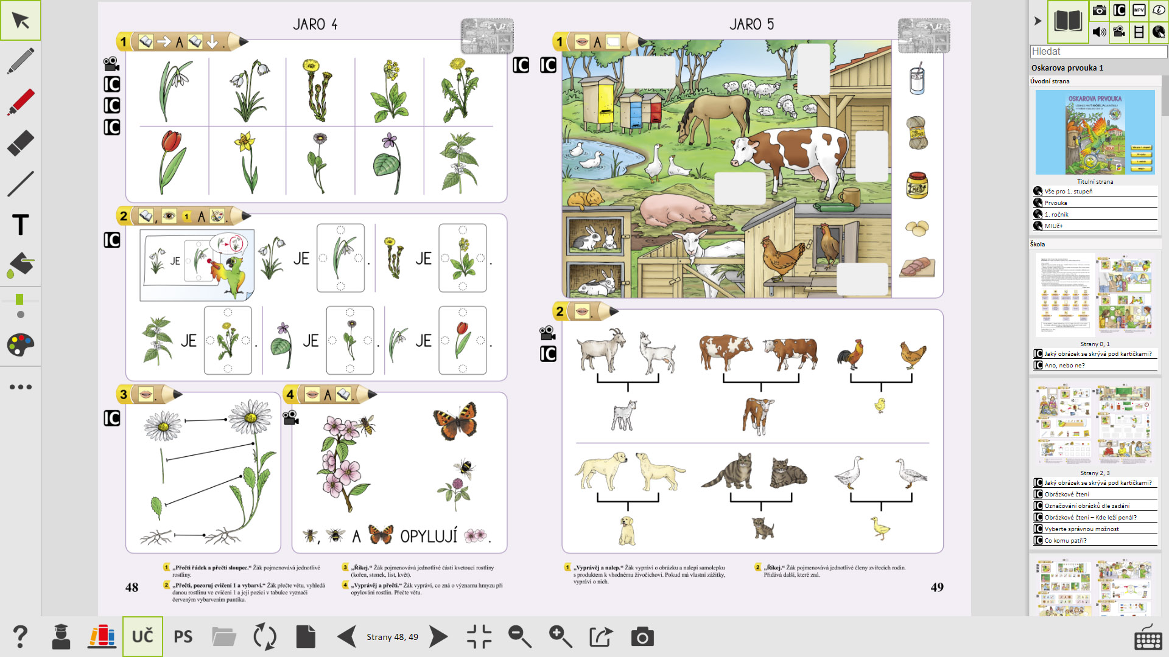1169x657 pixels.
Task: Click the share export icon
Action: [x=602, y=637]
